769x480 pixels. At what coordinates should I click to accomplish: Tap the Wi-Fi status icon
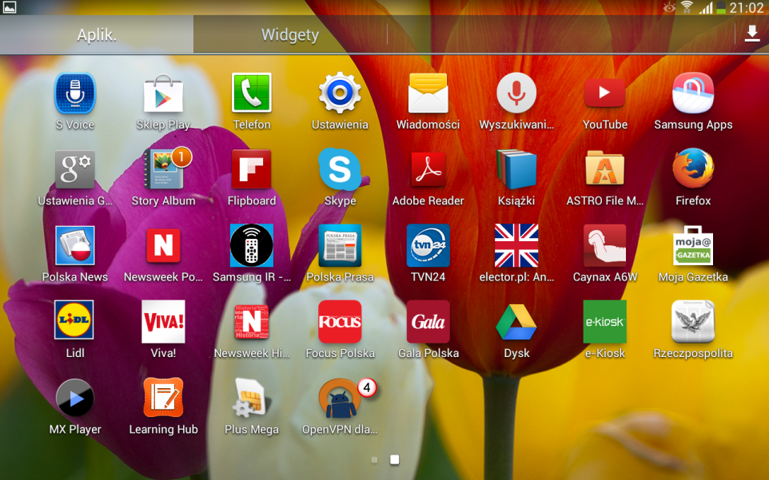687,7
